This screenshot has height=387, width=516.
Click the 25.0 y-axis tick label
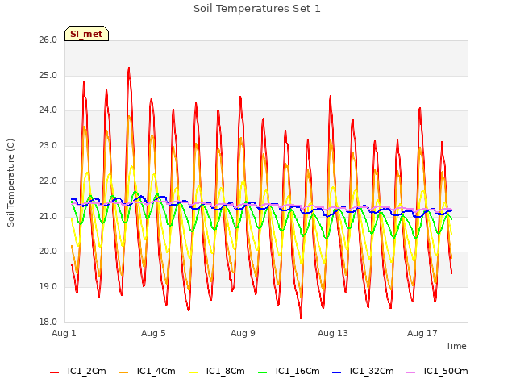click(x=48, y=75)
